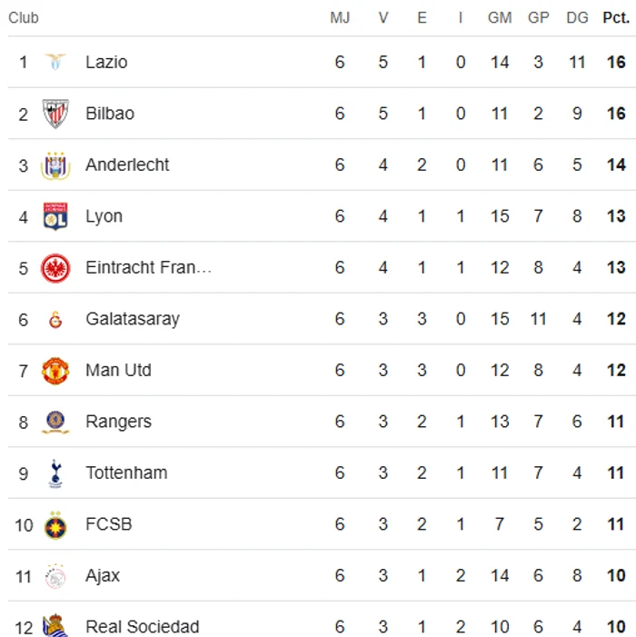Screen dimensions: 636x637
Task: Click the Club column header
Action: click(x=24, y=18)
